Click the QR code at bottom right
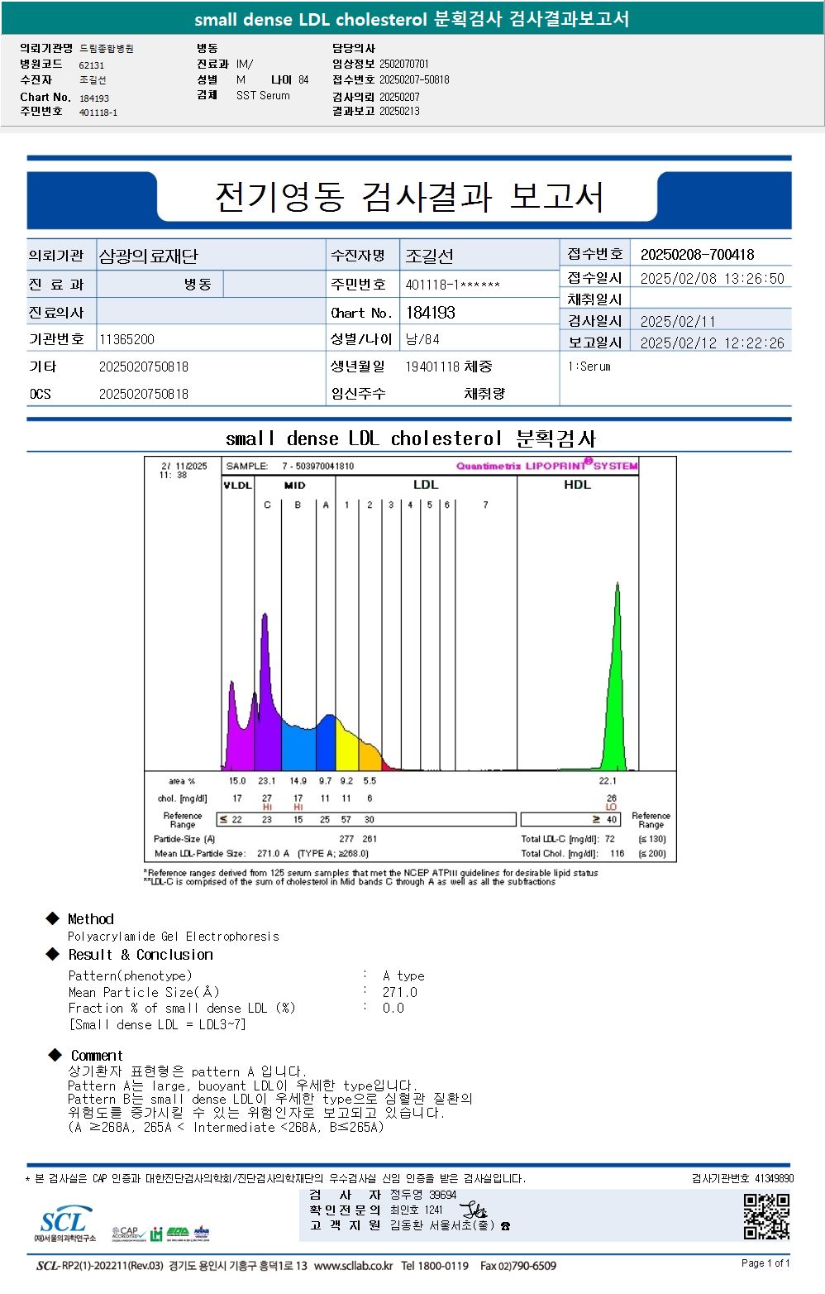 point(766,1216)
